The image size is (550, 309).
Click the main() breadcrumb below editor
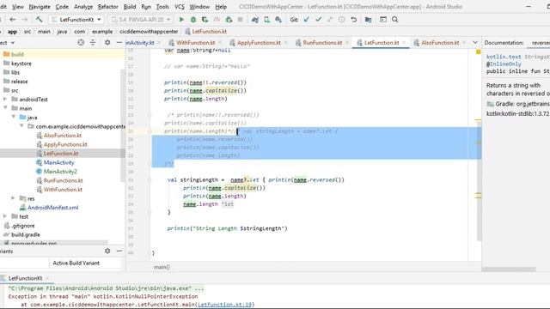tap(162, 267)
